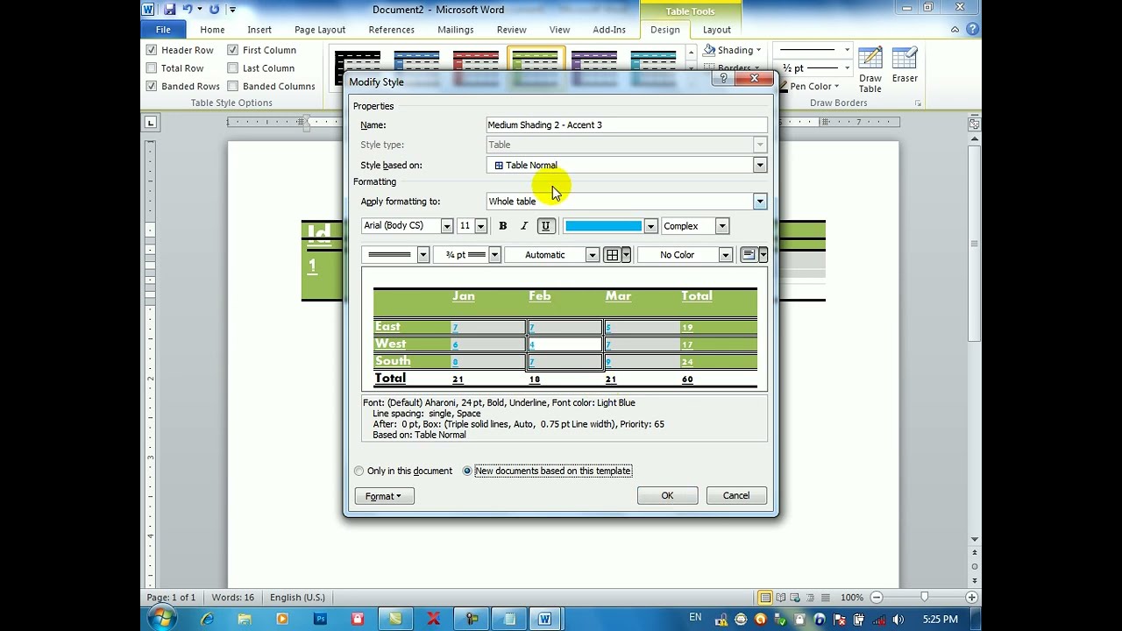Screen dimensions: 1122x631
Task: Open the Apply formatting to dropdown
Action: pos(759,202)
